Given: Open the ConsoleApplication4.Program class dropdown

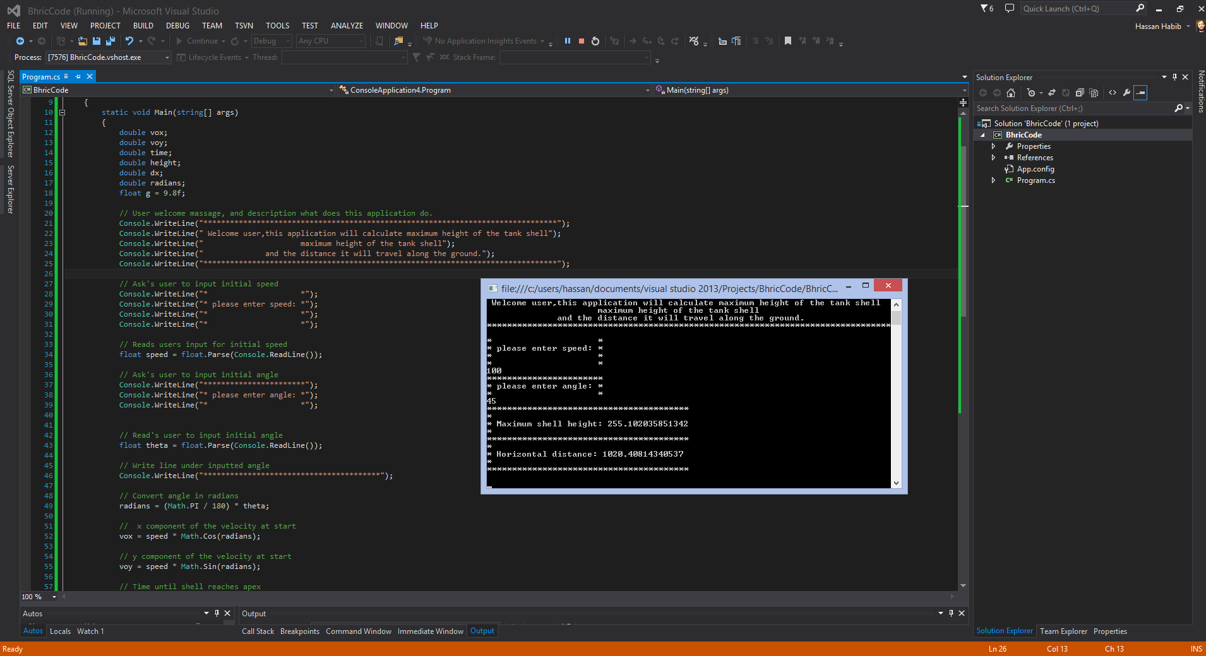Looking at the screenshot, I should (x=495, y=90).
